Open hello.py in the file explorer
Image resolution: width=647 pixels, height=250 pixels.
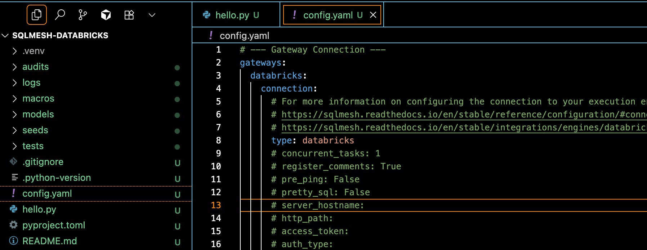(96, 210)
